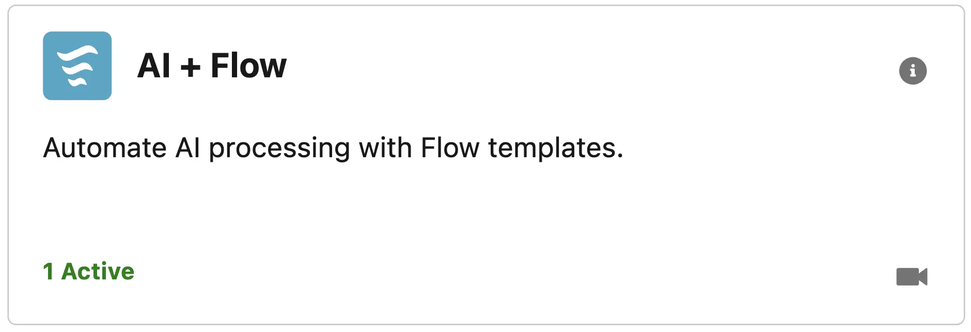Click the word "Flow" in the heading
Screen dimensions: 971x332
[x=248, y=66]
